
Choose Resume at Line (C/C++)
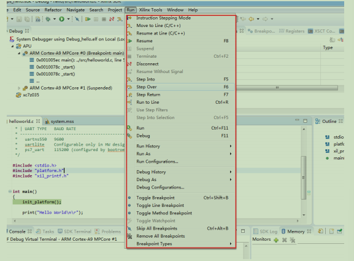click(x=180, y=33)
